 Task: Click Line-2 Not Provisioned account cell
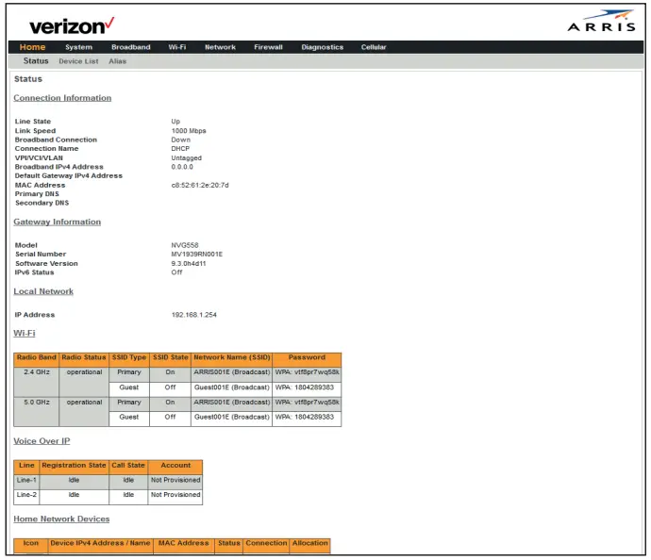tap(175, 495)
